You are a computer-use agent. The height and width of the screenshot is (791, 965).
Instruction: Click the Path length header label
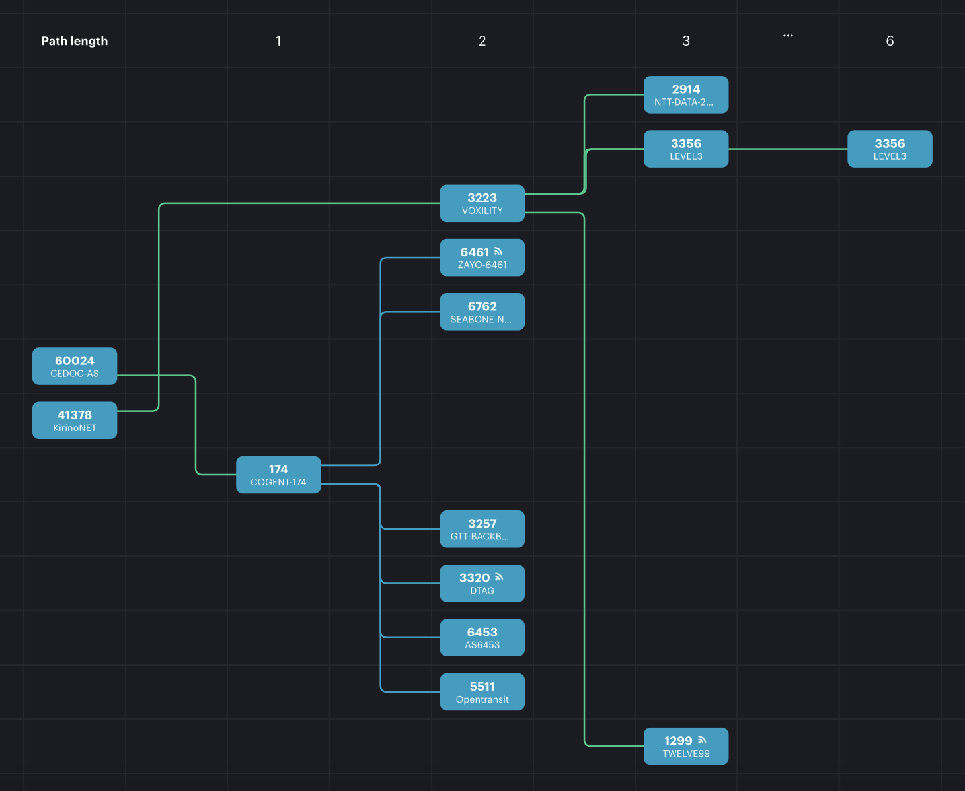click(x=75, y=41)
